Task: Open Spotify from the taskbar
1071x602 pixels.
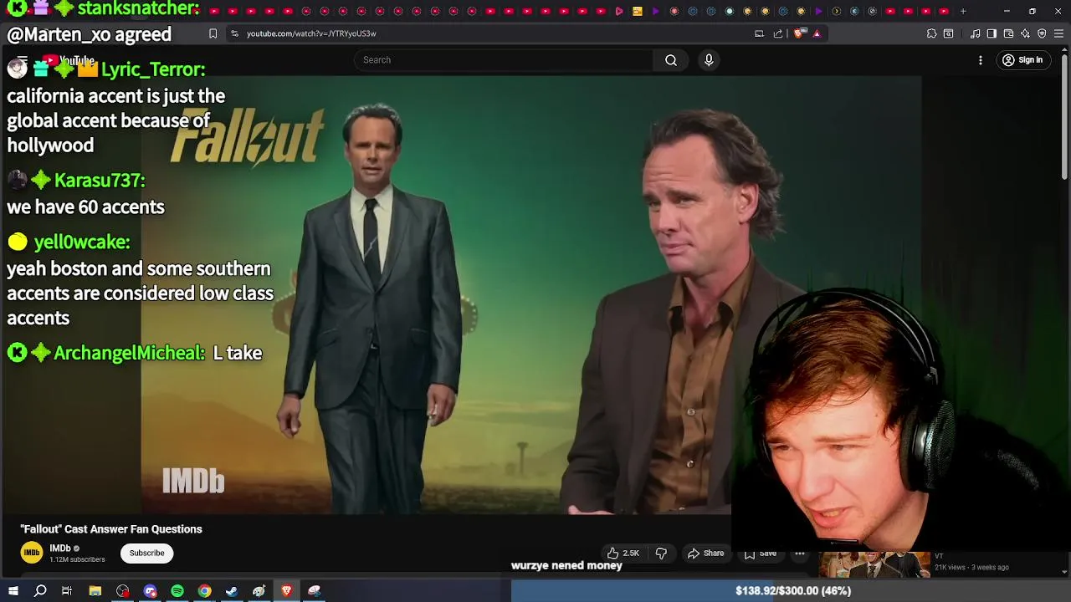Action: 177,591
